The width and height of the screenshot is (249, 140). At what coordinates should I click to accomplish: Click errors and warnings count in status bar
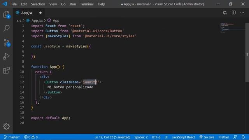point(31,137)
